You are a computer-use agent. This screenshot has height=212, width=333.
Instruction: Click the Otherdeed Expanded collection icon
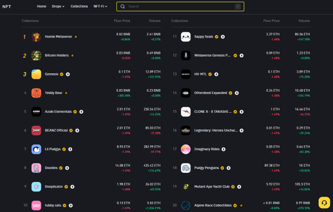[186, 93]
